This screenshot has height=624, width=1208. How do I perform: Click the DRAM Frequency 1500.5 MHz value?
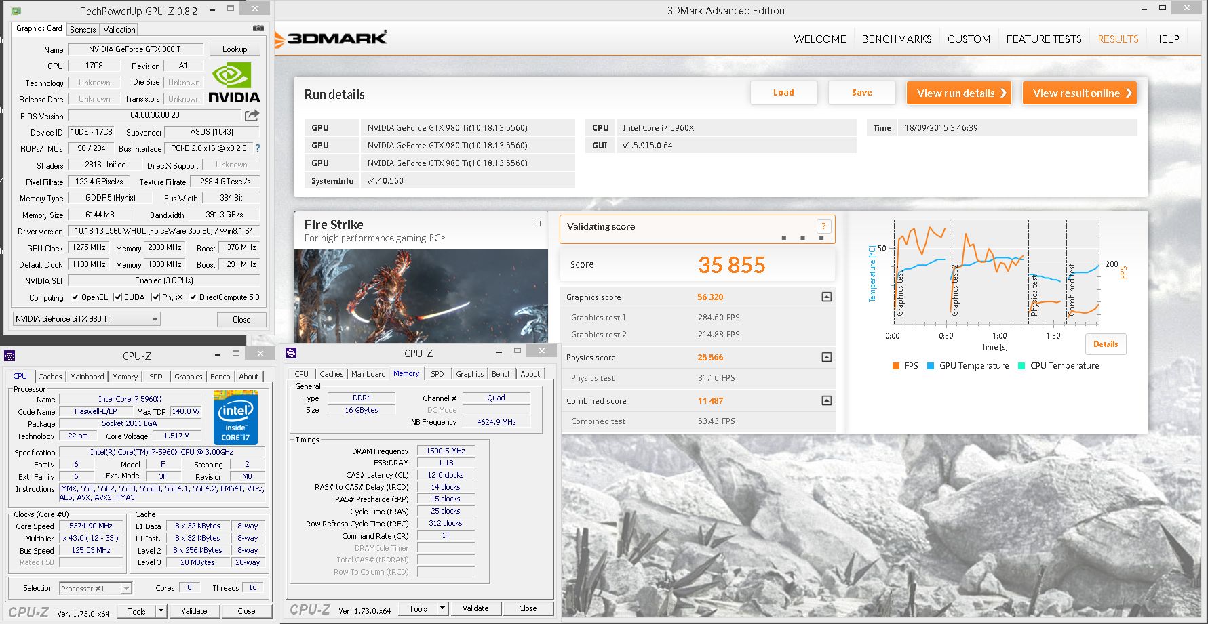(x=446, y=451)
